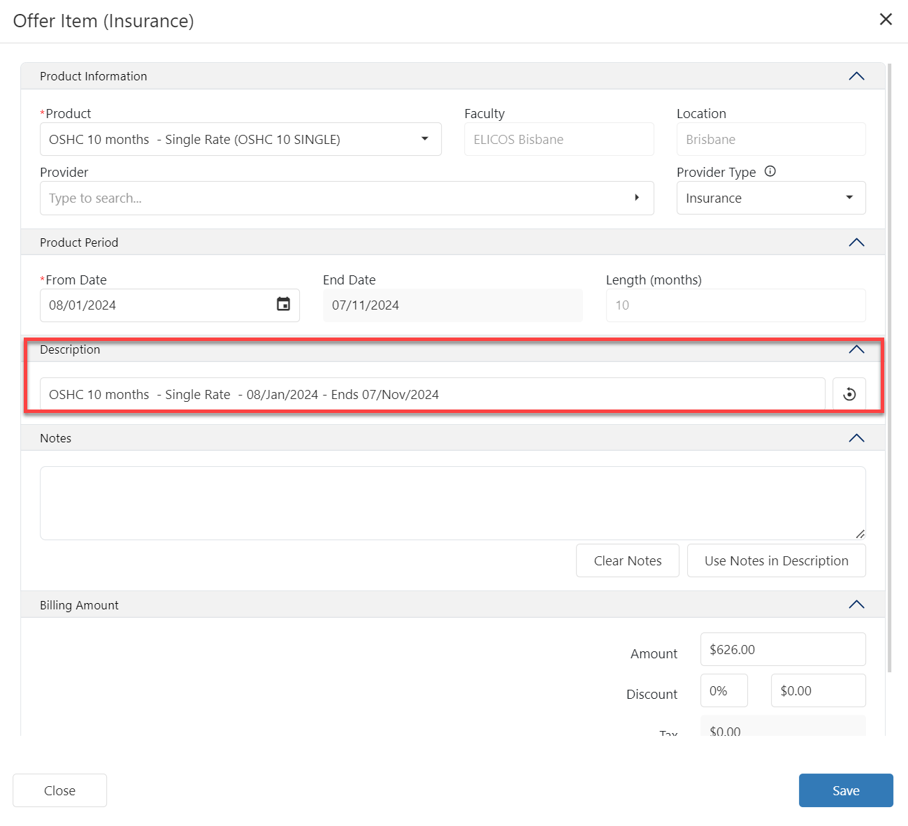Click the Description text field

click(432, 394)
